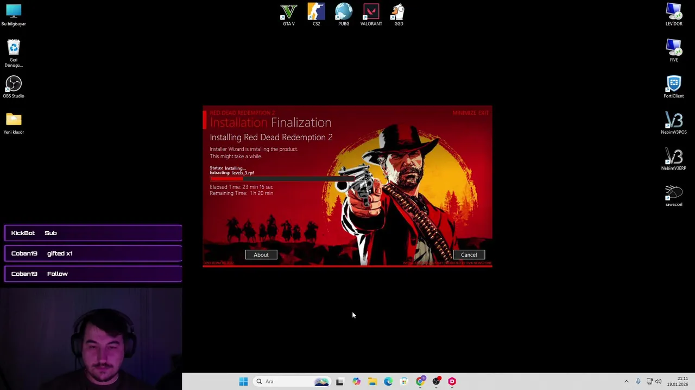695x390 pixels.
Task: Open the Windows Start menu
Action: coord(243,381)
